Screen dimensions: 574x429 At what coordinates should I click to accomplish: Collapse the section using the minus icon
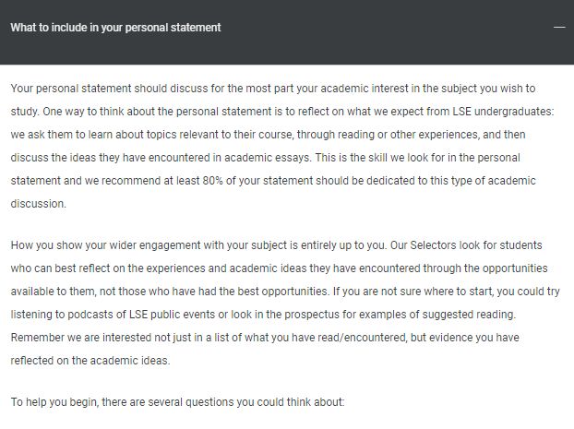pos(558,28)
